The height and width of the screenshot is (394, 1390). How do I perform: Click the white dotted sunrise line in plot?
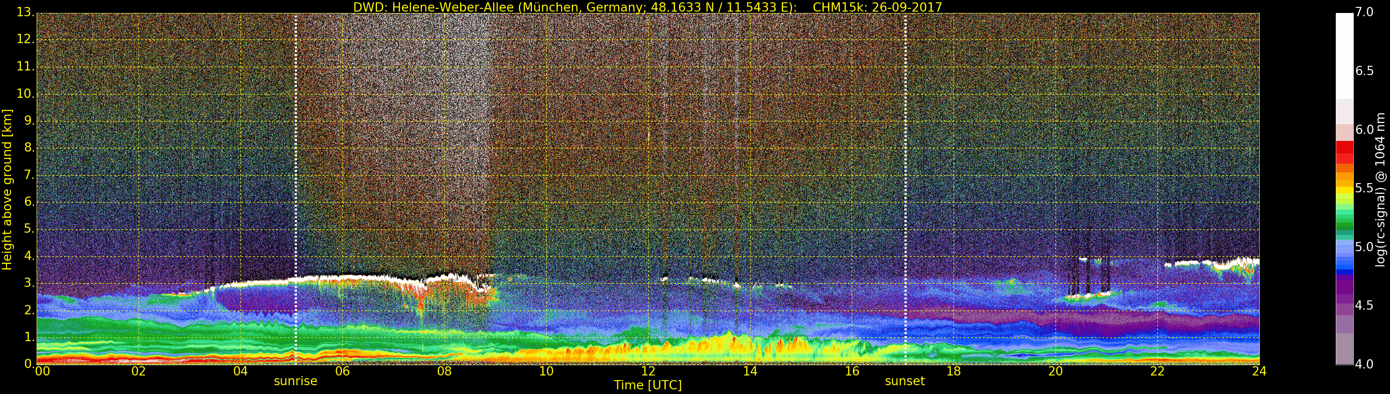(x=296, y=189)
